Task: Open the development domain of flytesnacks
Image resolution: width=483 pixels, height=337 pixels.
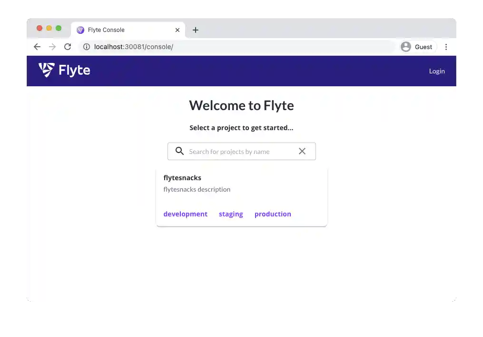Action: coord(185,214)
